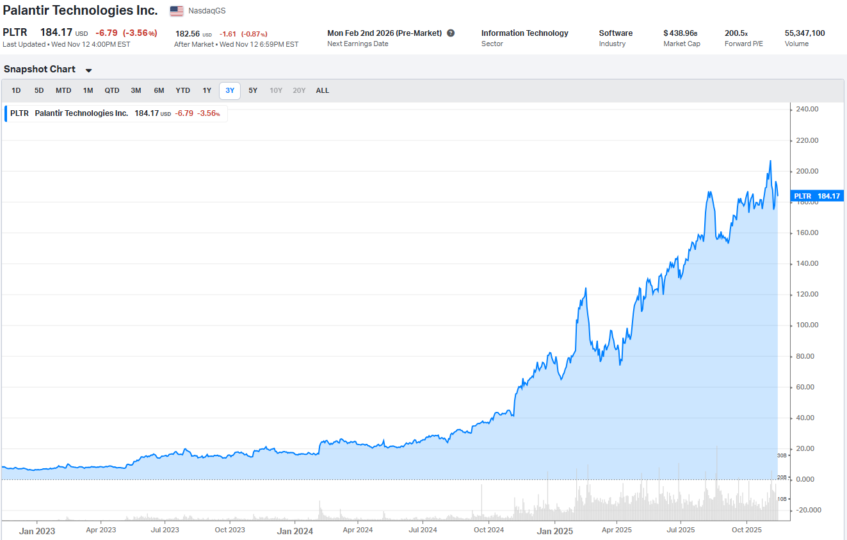The width and height of the screenshot is (847, 540).
Task: Click the 182.56 after market price
Action: point(188,33)
